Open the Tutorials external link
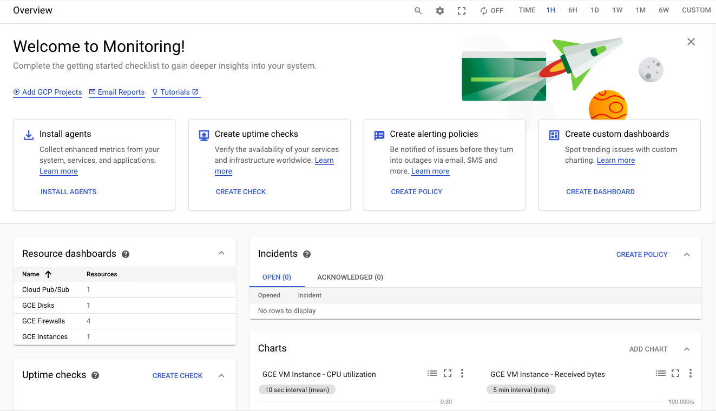Image resolution: width=716 pixels, height=411 pixels. [175, 92]
